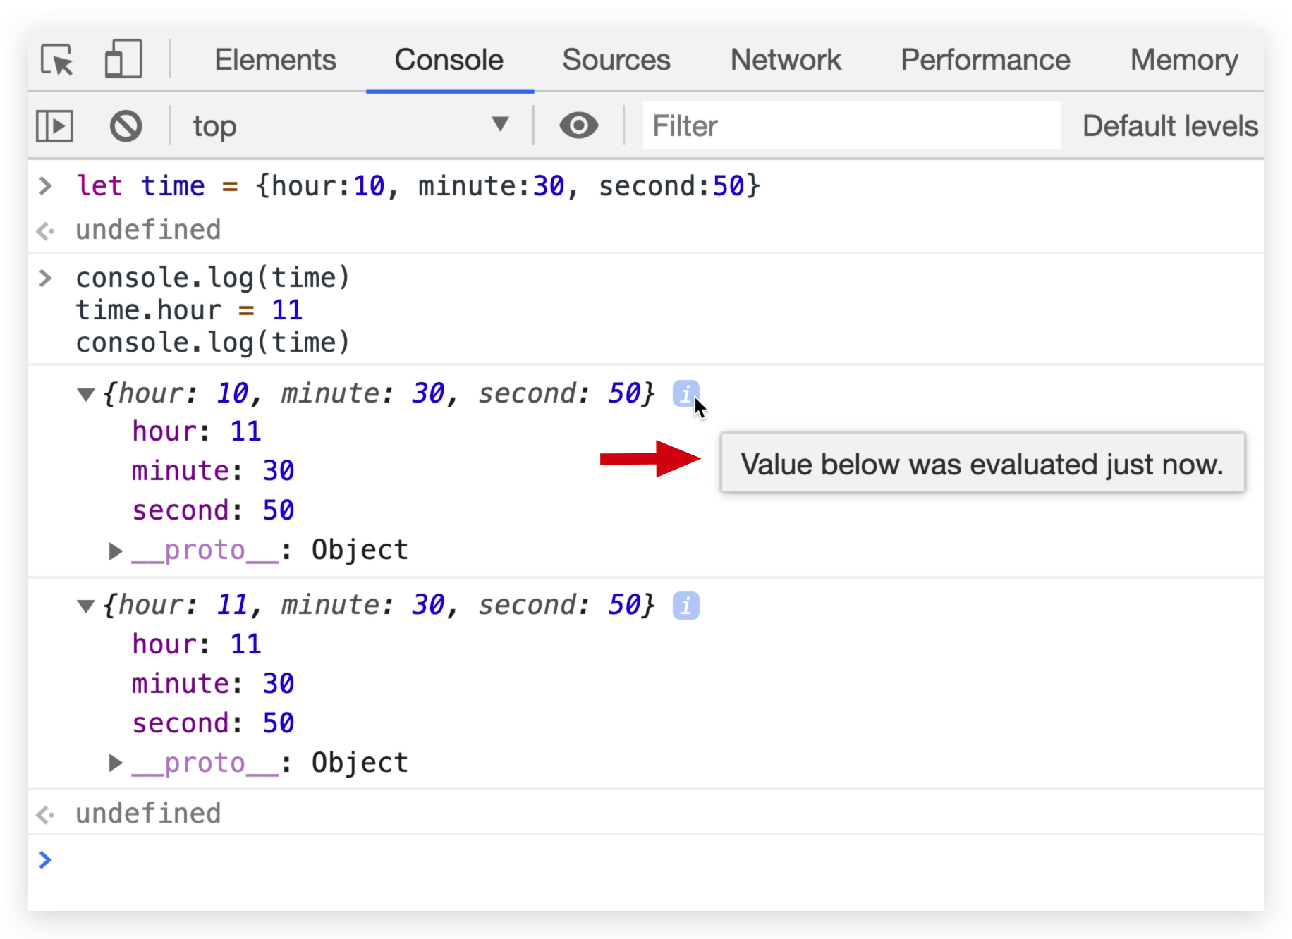Click info icon beside first logged object
This screenshot has width=1292, height=939.
[685, 393]
